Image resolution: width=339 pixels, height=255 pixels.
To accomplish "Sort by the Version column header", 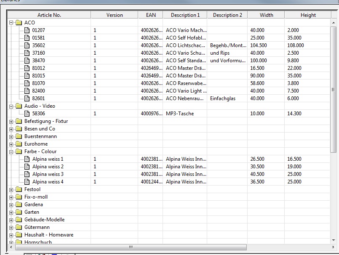I will click(115, 15).
